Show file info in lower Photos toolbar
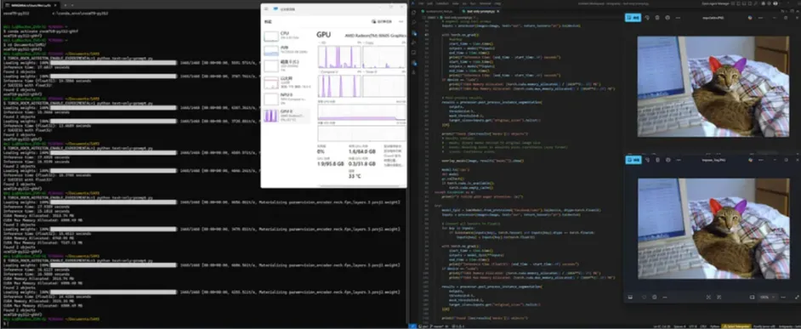 click(667, 160)
